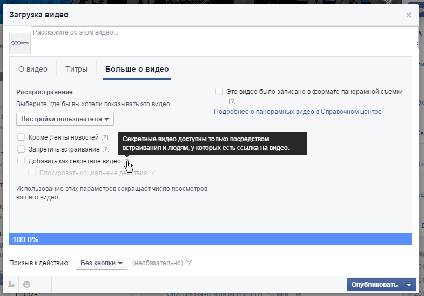Click the Распространение heading
The height and width of the screenshot is (296, 424).
[x=44, y=92]
